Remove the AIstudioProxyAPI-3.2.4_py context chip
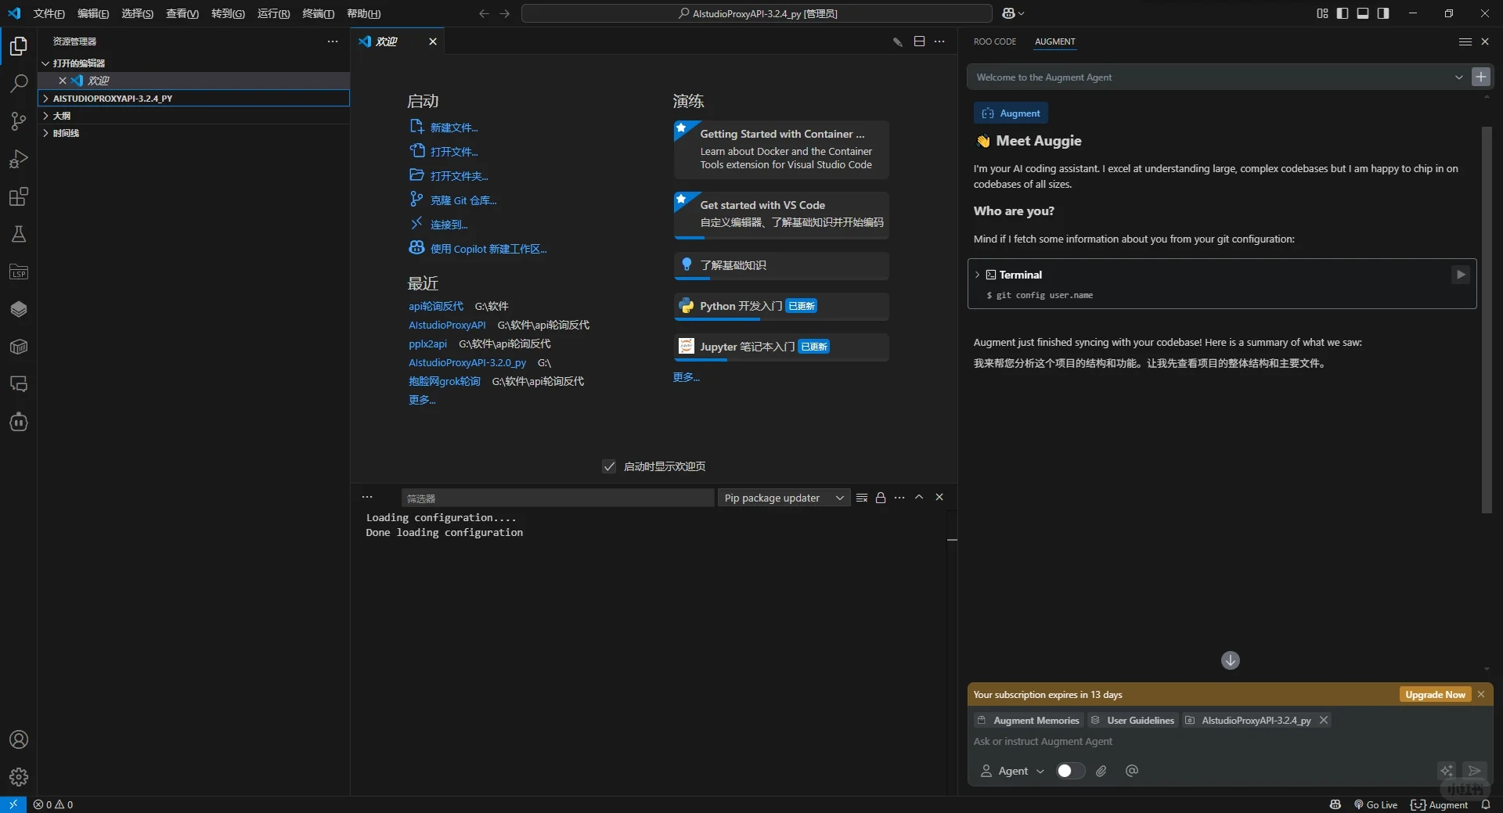 point(1324,720)
